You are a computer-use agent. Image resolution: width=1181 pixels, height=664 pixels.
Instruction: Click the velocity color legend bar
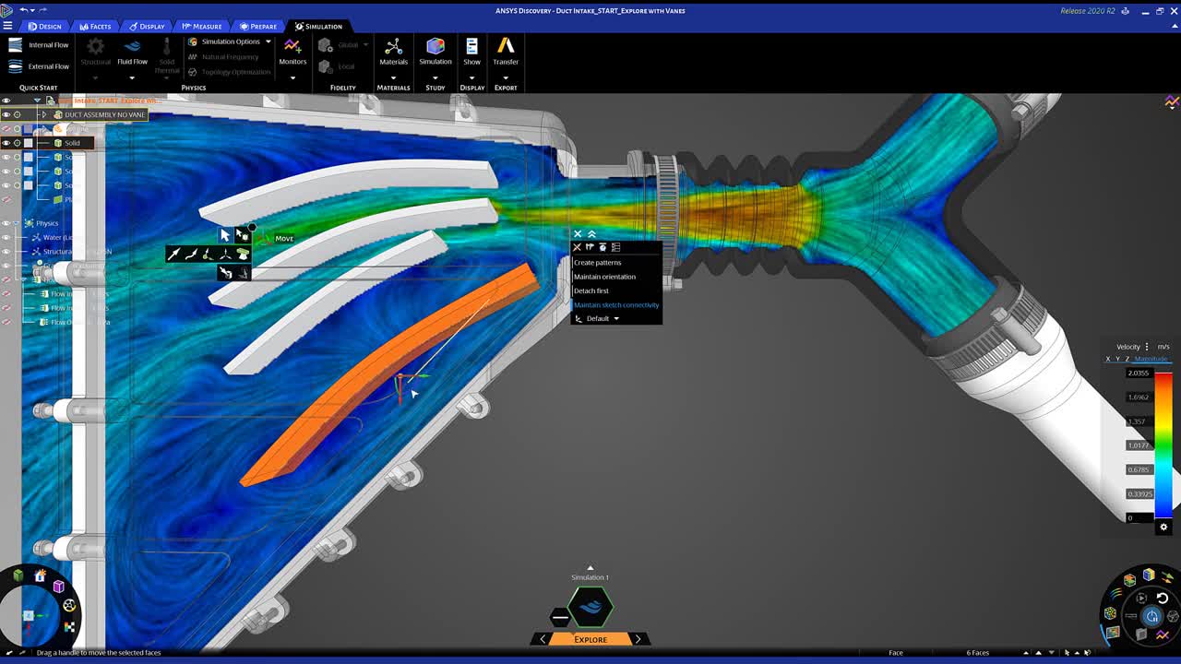1163,445
